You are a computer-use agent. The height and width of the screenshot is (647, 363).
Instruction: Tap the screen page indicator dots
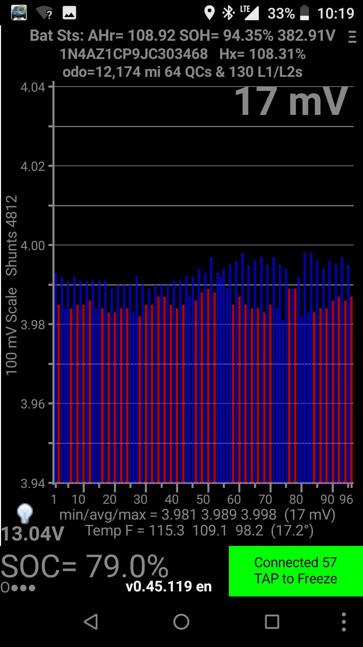[18, 588]
